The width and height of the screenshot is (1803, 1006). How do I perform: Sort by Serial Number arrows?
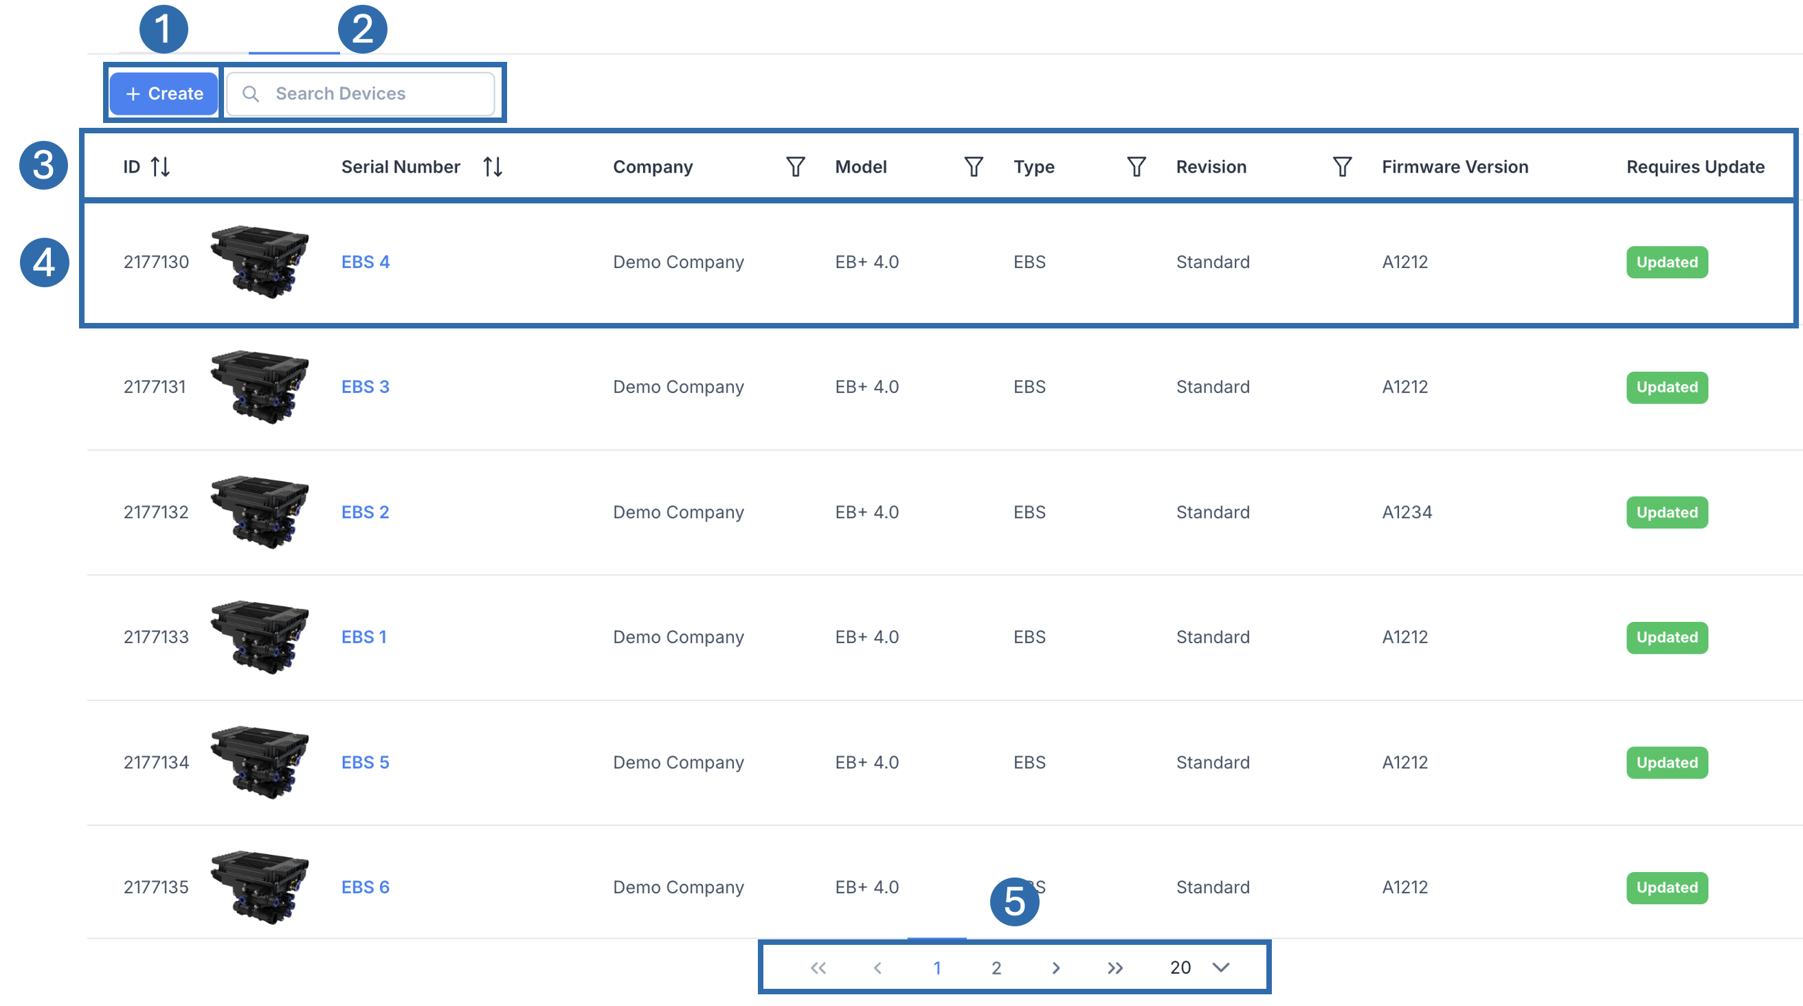pyautogui.click(x=492, y=166)
